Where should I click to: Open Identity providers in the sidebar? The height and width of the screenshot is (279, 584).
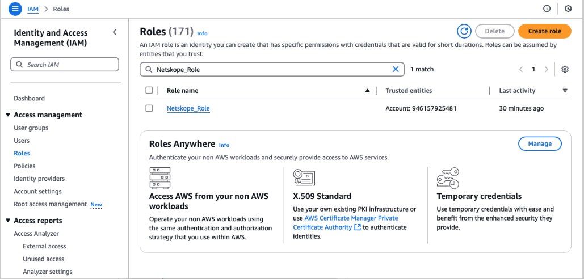(x=39, y=179)
